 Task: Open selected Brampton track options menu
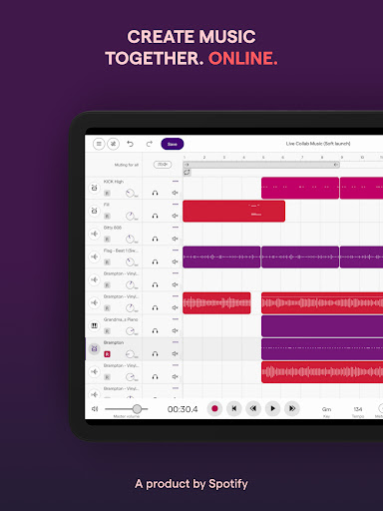(x=176, y=342)
